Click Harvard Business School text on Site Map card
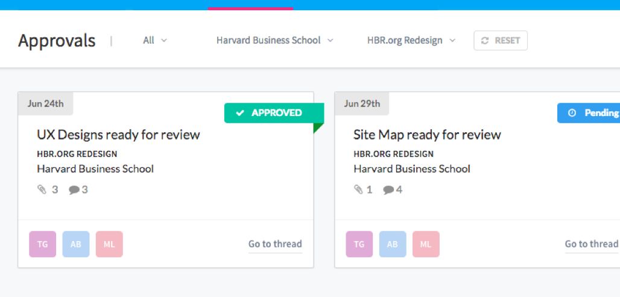 (x=411, y=169)
